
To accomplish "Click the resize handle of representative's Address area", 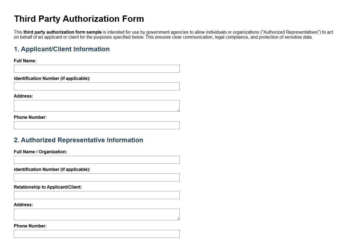I will (x=178, y=219).
